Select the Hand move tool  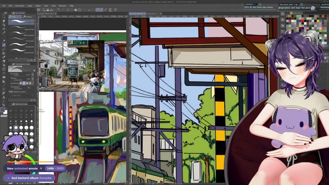pos(4,21)
